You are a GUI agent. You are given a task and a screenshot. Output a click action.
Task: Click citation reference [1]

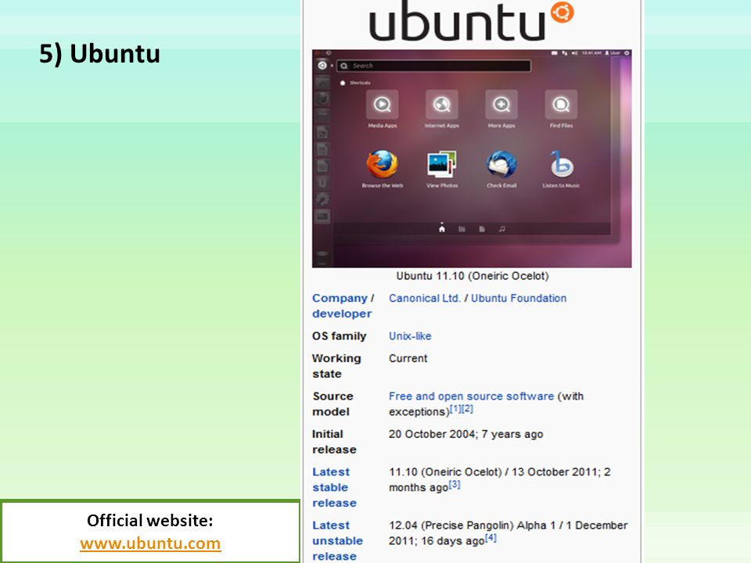[x=455, y=409]
